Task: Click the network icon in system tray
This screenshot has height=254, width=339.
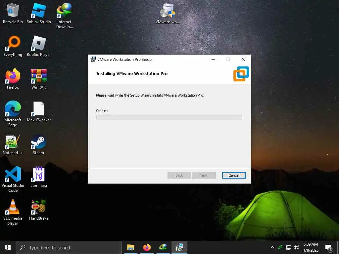Action: (288, 247)
